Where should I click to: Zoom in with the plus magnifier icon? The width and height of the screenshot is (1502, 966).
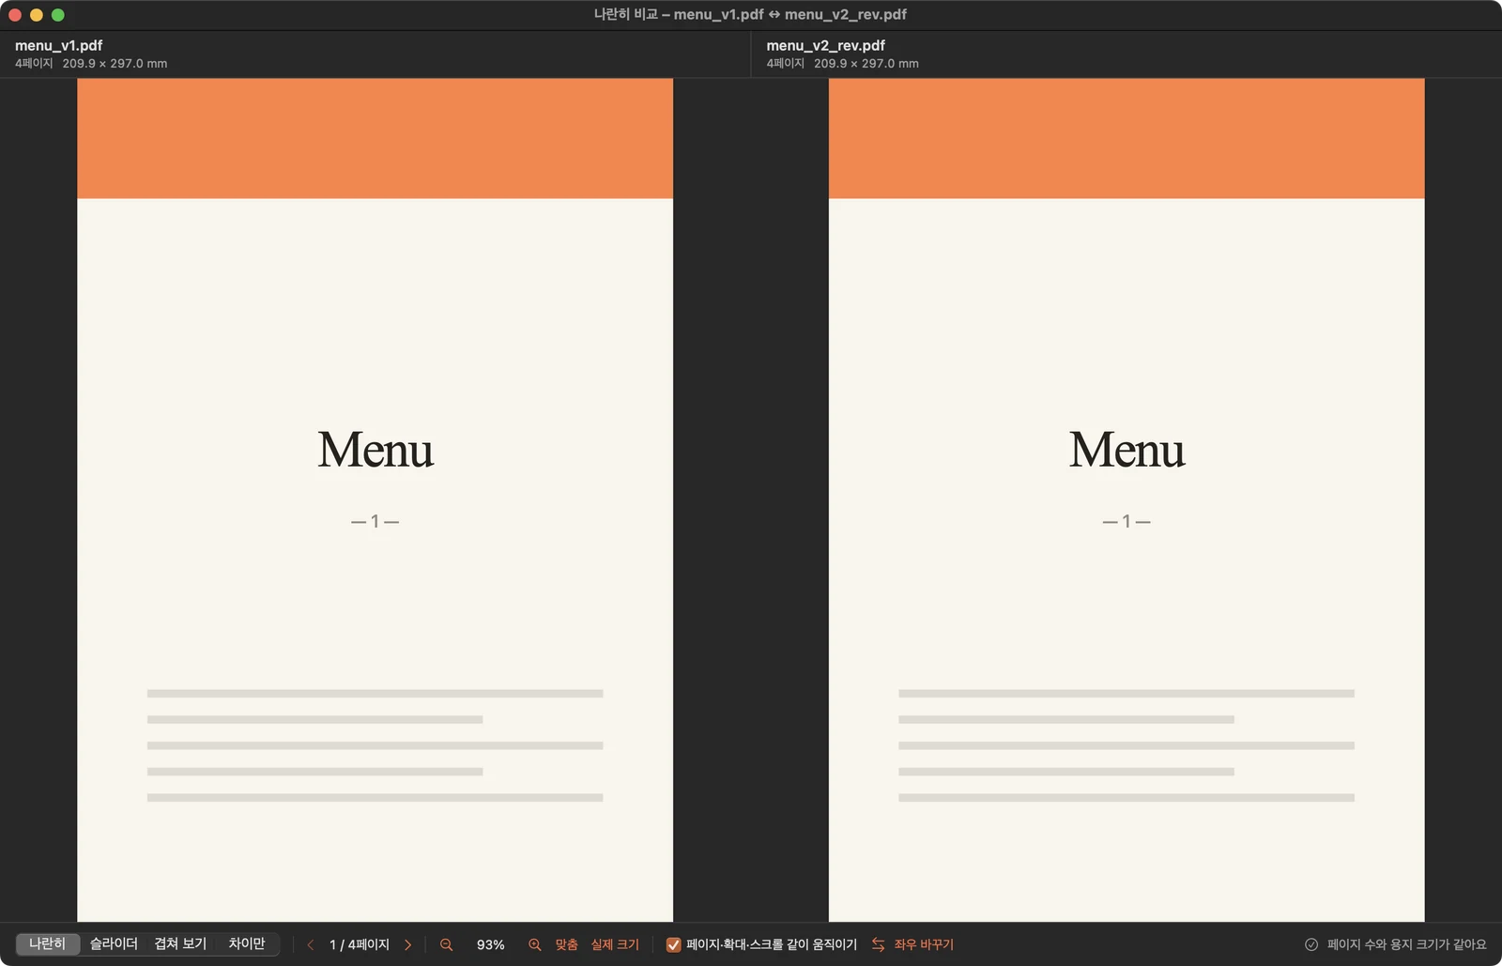[x=535, y=944]
